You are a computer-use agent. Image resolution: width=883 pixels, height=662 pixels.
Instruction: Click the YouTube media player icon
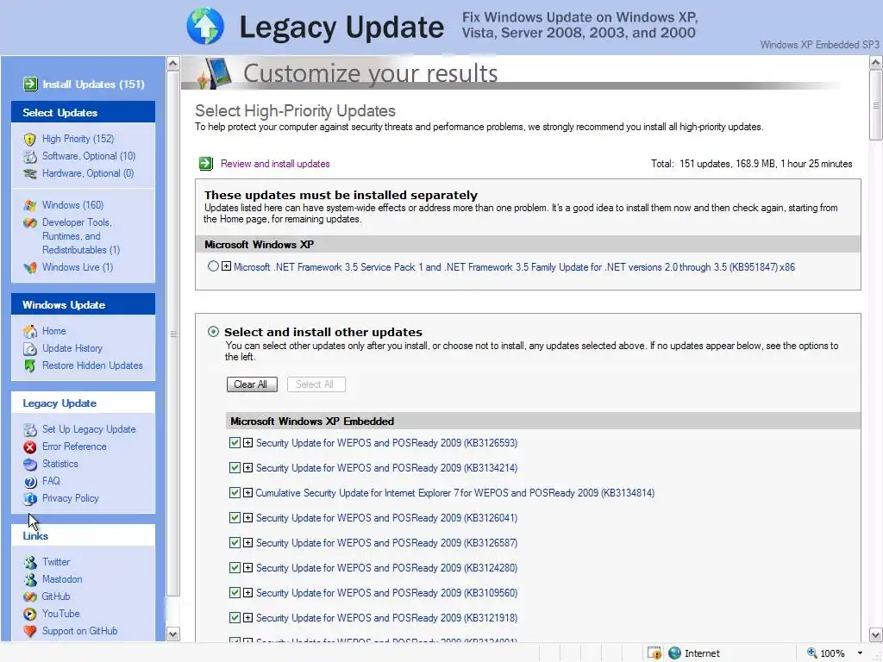tap(30, 614)
